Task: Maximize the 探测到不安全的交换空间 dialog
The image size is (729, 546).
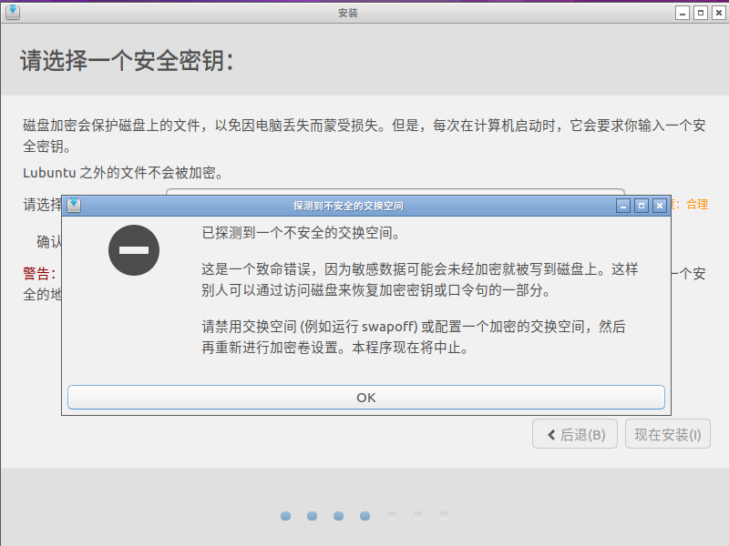Action: (x=642, y=206)
